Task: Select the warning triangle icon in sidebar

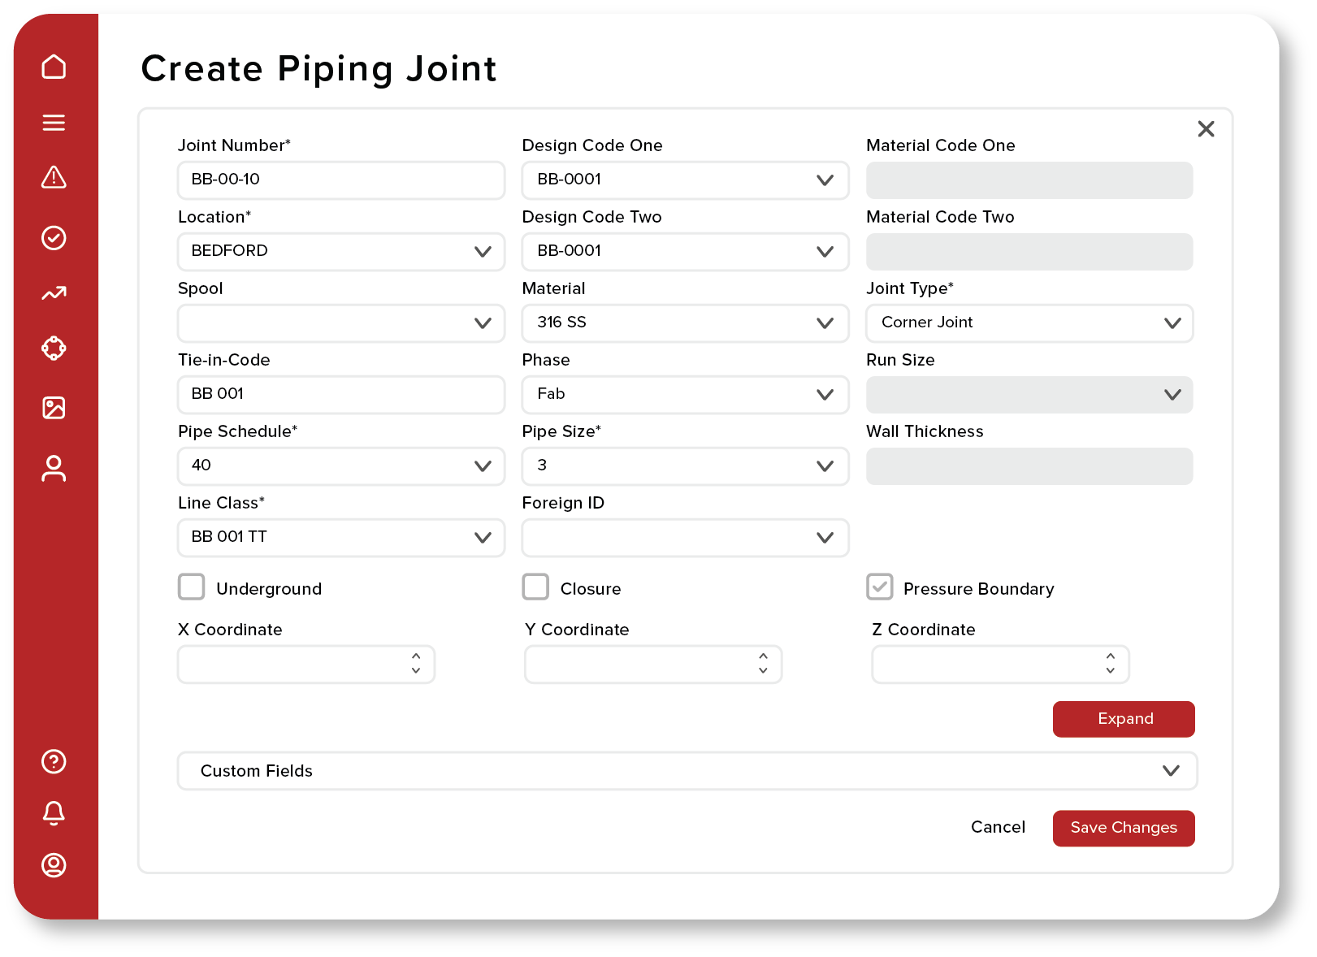Action: pos(54,178)
